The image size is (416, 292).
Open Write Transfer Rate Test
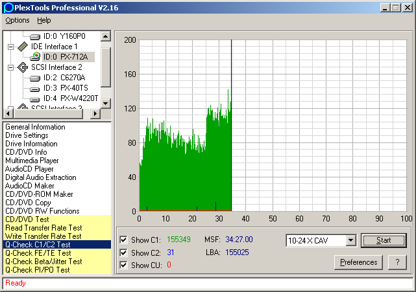56,236
